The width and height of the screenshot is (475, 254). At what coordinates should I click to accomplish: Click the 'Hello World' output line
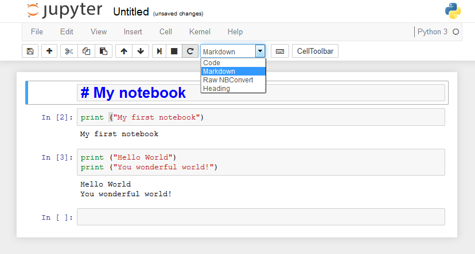pyautogui.click(x=106, y=184)
